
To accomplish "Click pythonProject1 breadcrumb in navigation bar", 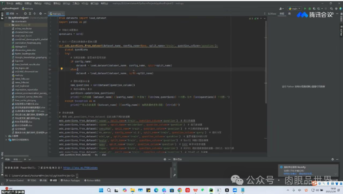I will point(10,9).
